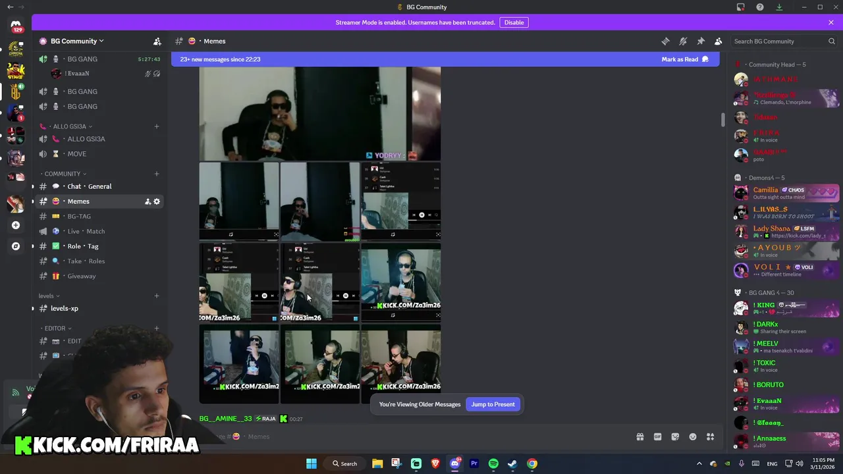This screenshot has height=474, width=843.
Task: Collapse the levels category
Action: click(49, 296)
